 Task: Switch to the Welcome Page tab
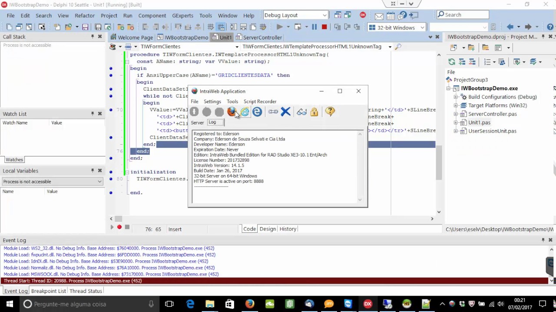click(x=132, y=37)
